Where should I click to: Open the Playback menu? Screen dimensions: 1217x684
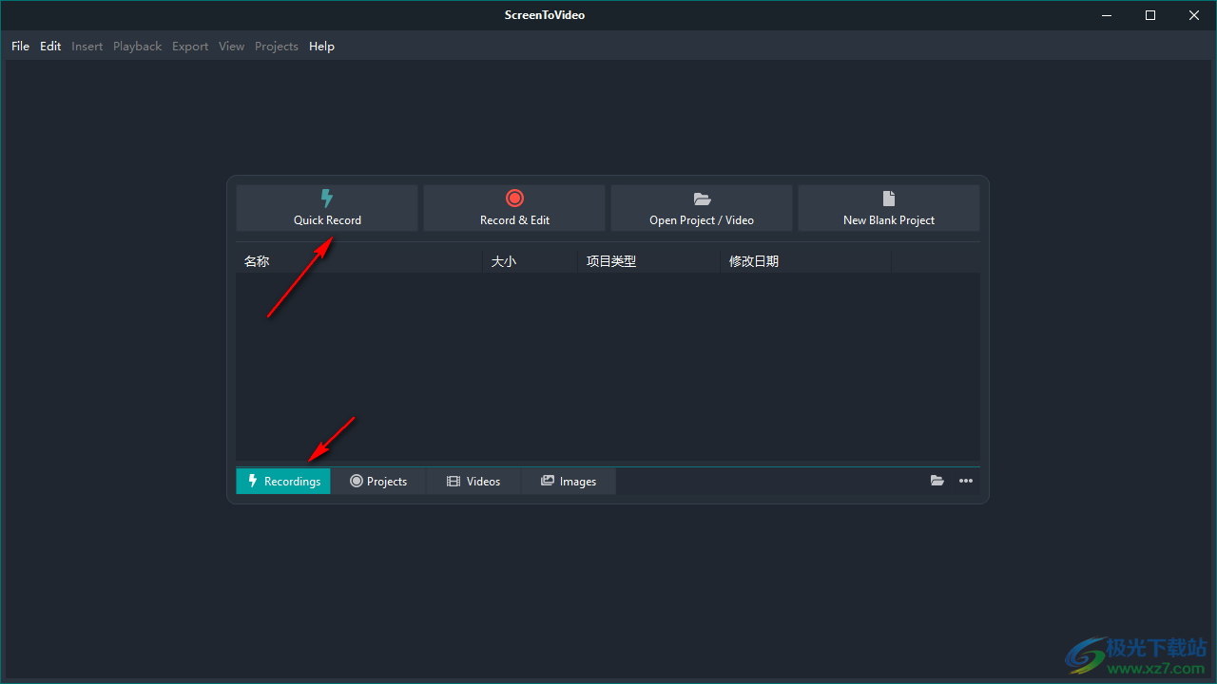(138, 46)
